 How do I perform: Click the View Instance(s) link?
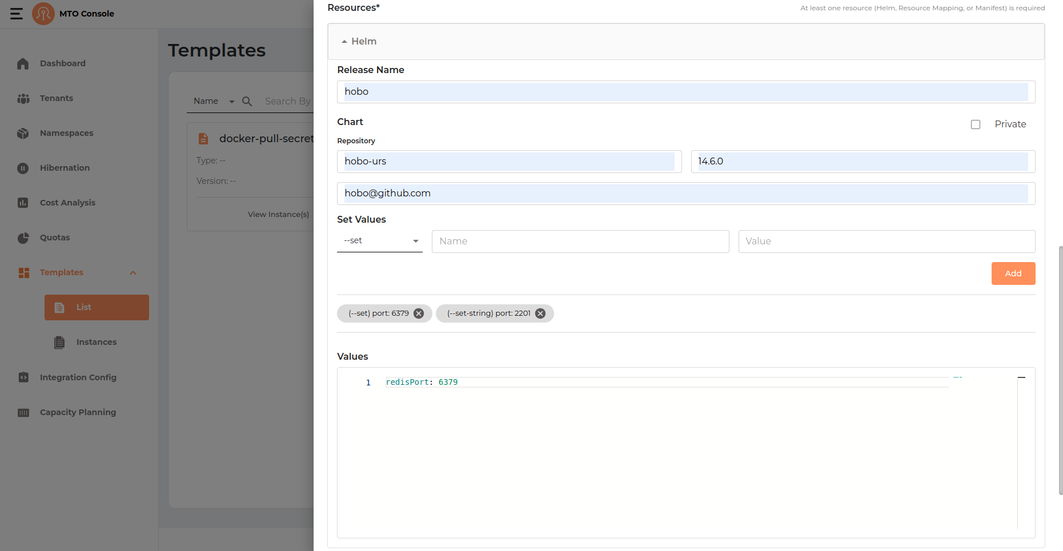point(279,214)
